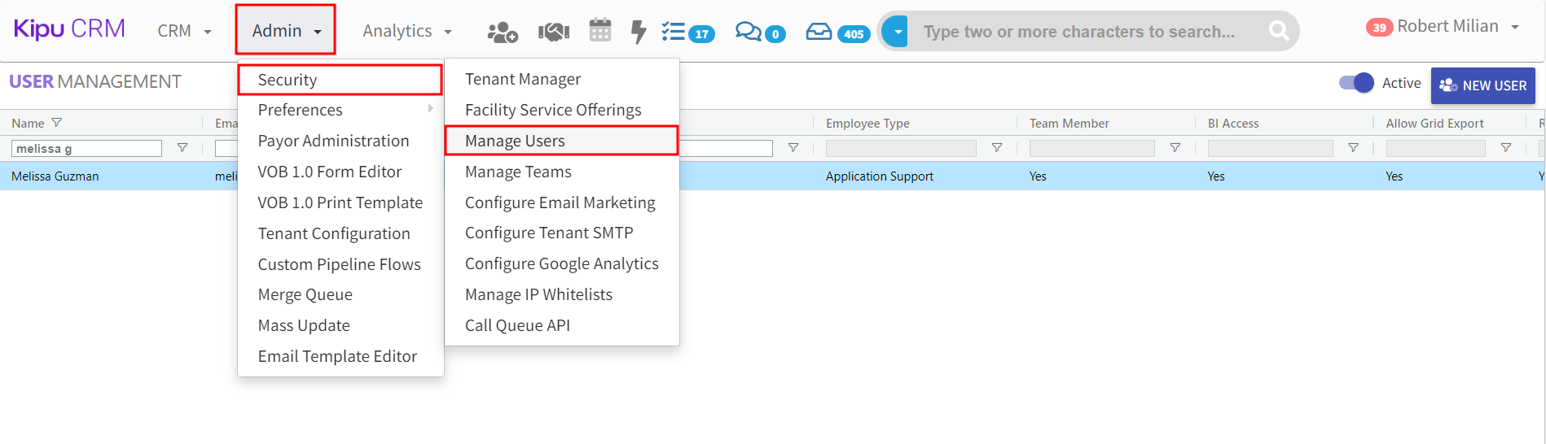Choose Tenant Configuration in Admin menu
The image size is (1546, 444).
(x=334, y=233)
